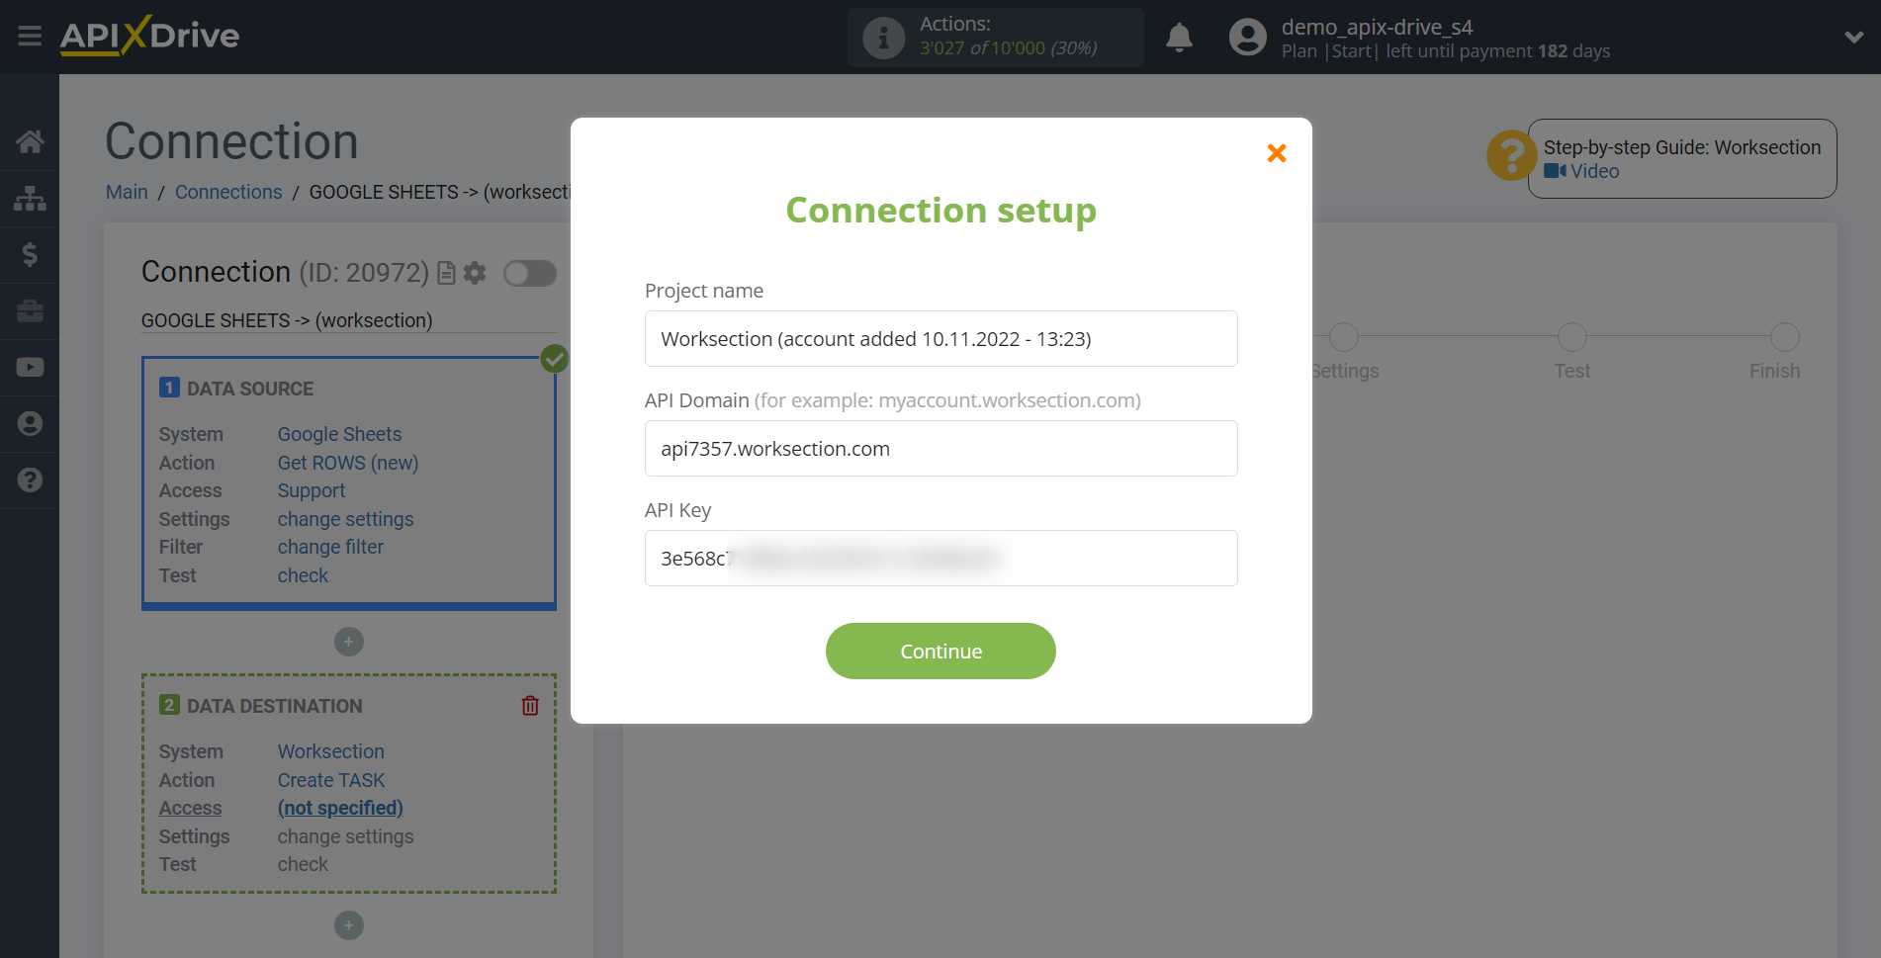Click check in Data Destination
The image size is (1881, 958).
(303, 864)
